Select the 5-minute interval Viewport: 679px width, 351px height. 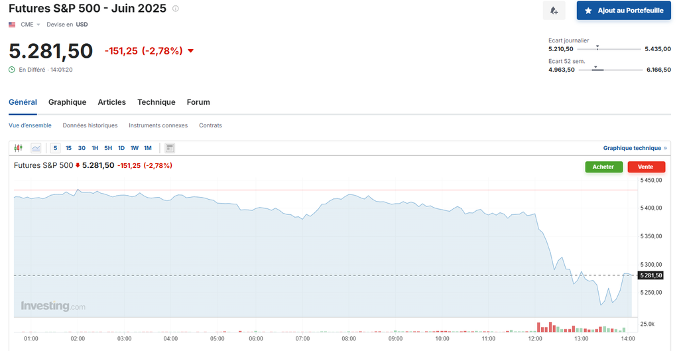(x=56, y=148)
